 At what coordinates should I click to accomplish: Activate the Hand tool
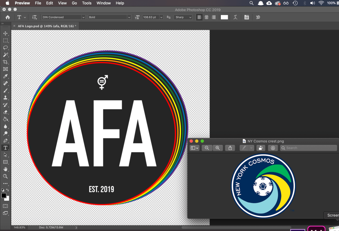click(5, 169)
